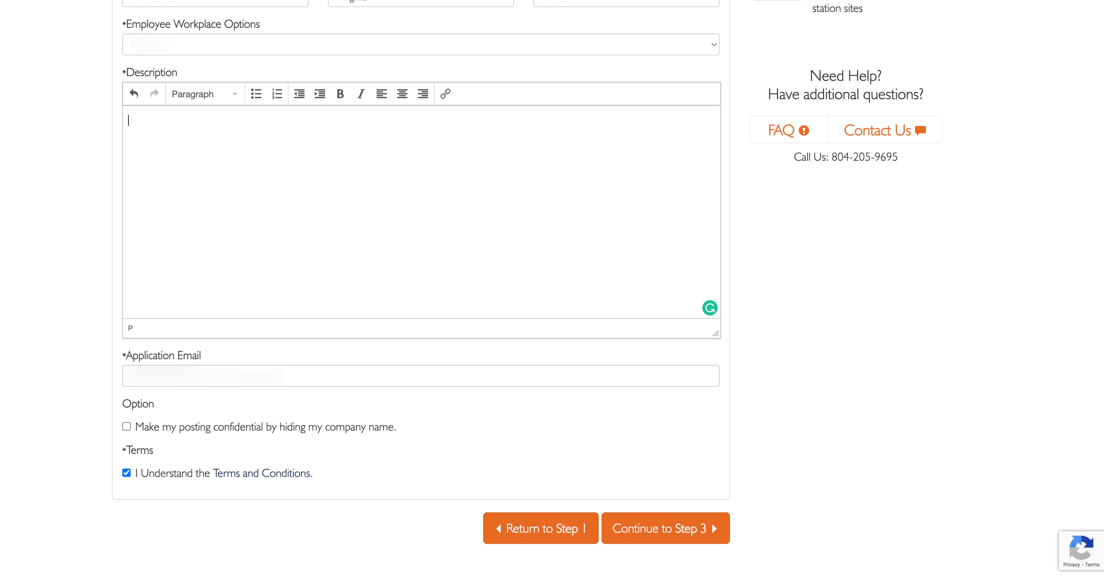The height and width of the screenshot is (579, 1104).
Task: Undo the last edit in Description editor
Action: [x=134, y=94]
